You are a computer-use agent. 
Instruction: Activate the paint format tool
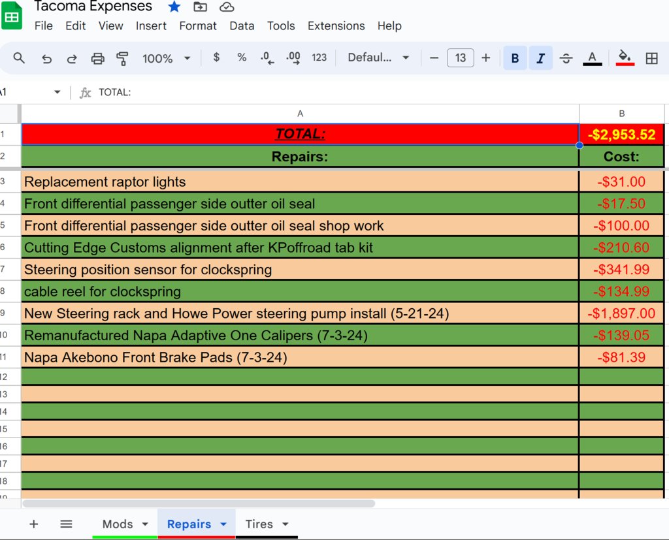122,58
